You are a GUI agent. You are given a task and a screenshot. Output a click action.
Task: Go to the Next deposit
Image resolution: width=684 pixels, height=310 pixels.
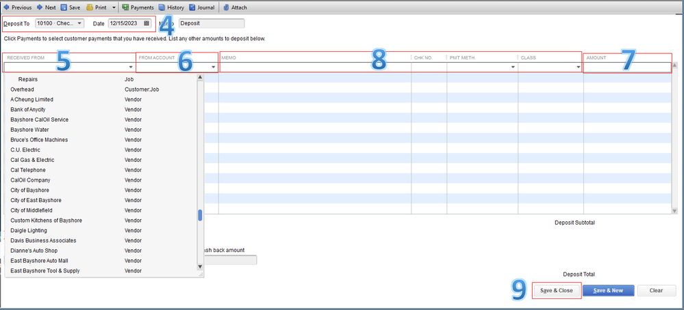coord(47,8)
